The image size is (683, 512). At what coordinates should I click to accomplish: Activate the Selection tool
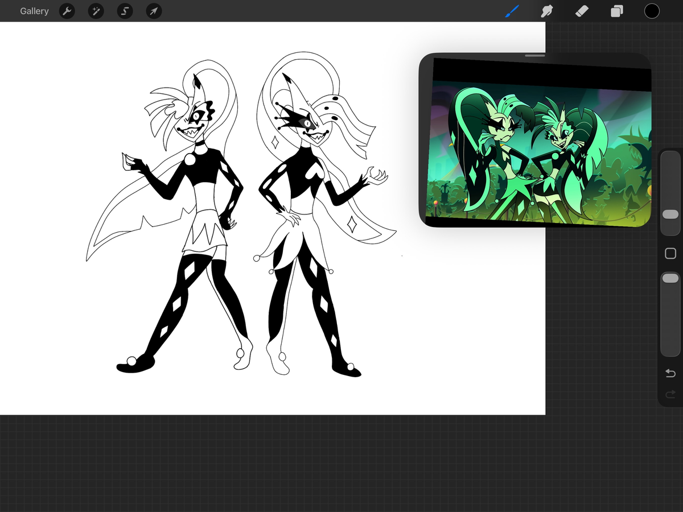[125, 11]
